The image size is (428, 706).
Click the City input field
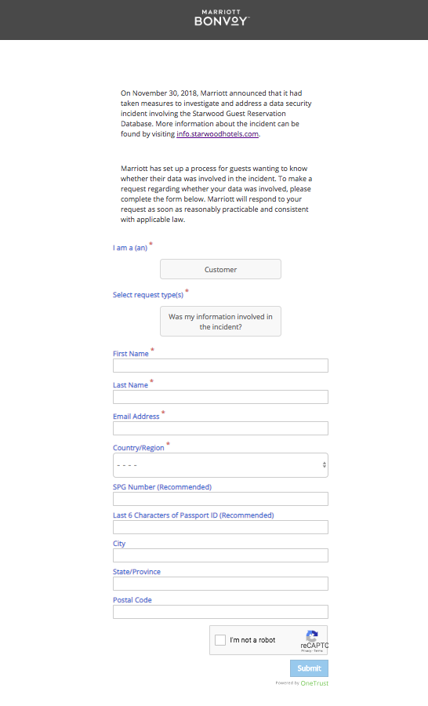[220, 555]
